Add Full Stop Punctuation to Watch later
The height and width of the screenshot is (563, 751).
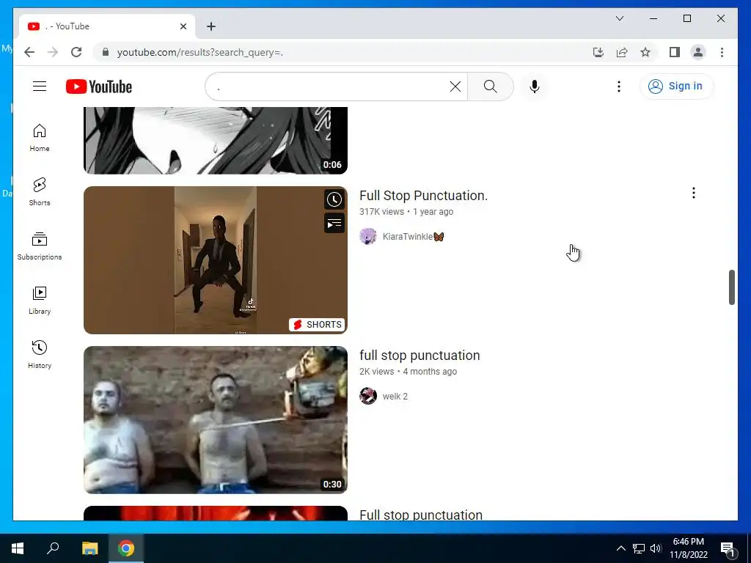click(x=334, y=199)
